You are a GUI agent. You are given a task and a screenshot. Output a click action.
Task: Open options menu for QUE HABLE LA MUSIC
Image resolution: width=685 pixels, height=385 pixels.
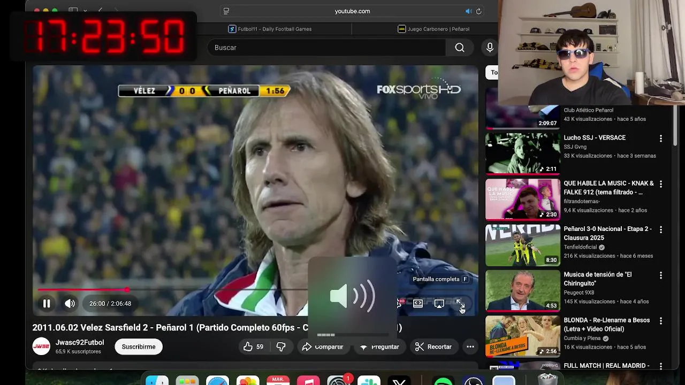661,184
